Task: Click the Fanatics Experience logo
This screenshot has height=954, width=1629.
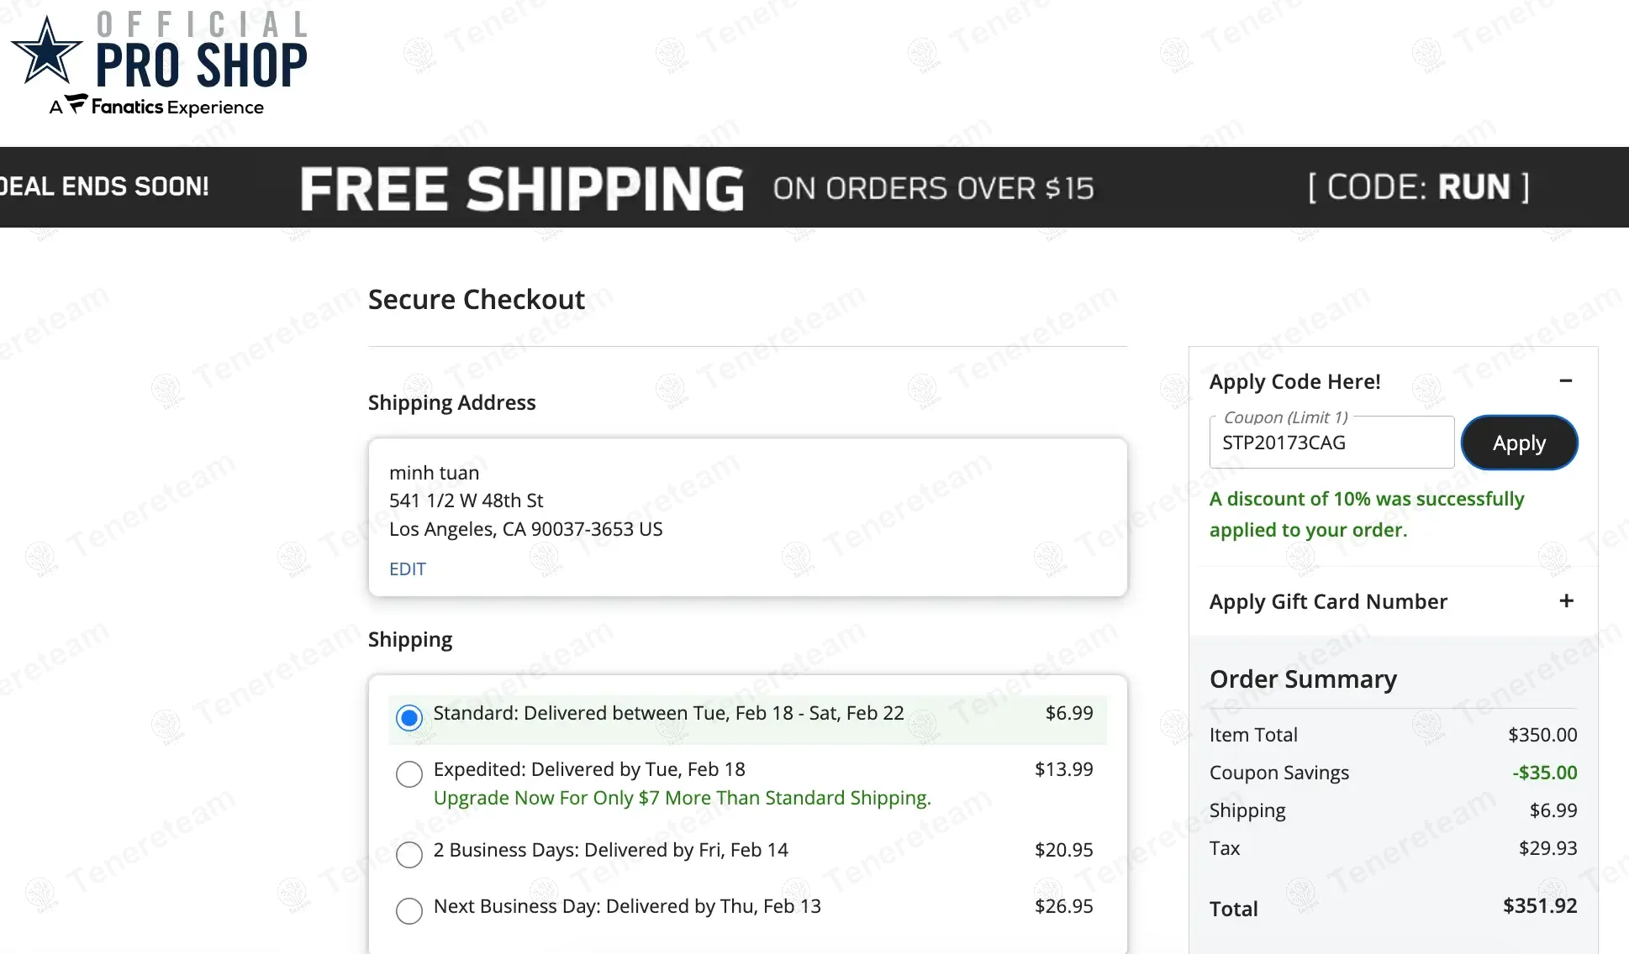Action: [156, 107]
